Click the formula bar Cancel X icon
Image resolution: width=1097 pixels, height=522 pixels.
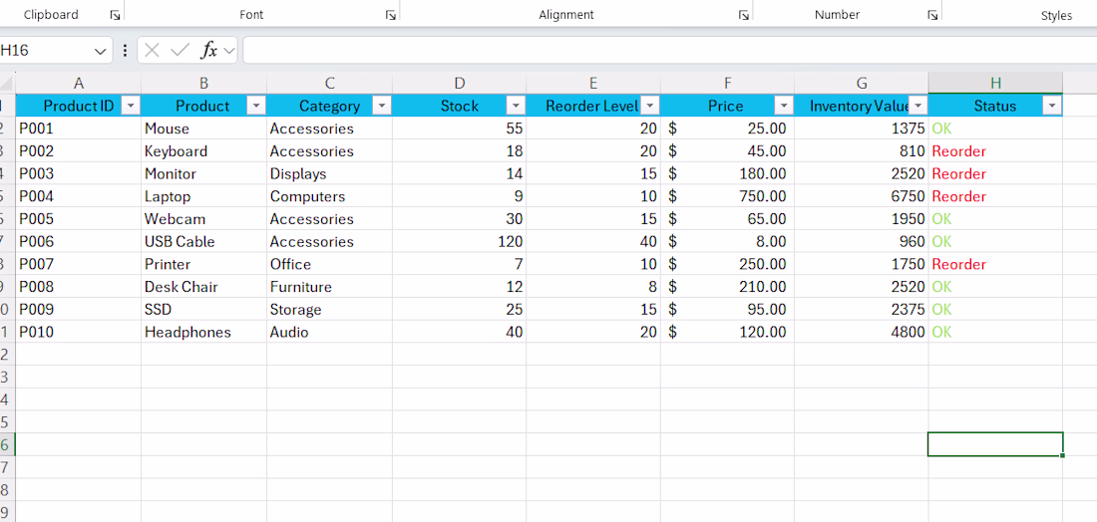click(153, 51)
